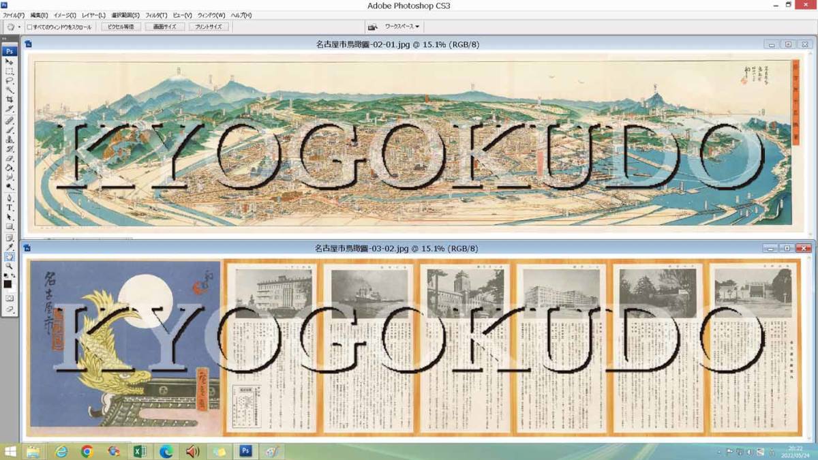Image resolution: width=818 pixels, height=460 pixels.
Task: Open the イメージ(I) menu
Action: (x=65, y=15)
